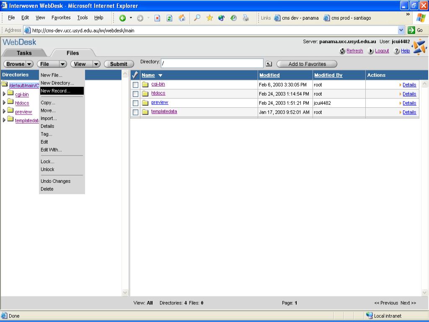Open the Back button history dropdown arrow
The width and height of the screenshot is (429, 322).
131,18
